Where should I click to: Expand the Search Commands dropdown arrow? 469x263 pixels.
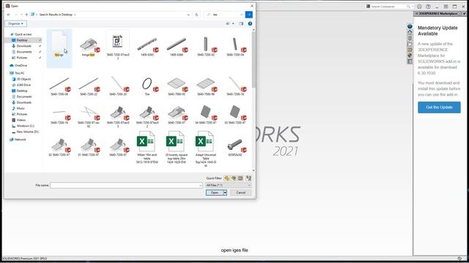coord(413,7)
